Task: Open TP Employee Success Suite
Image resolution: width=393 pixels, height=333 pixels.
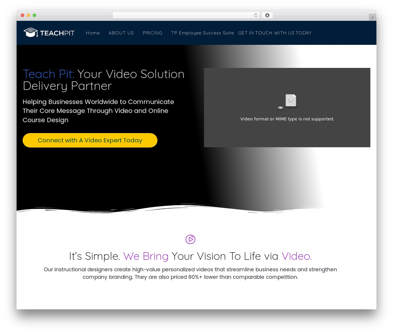Action: tap(203, 33)
